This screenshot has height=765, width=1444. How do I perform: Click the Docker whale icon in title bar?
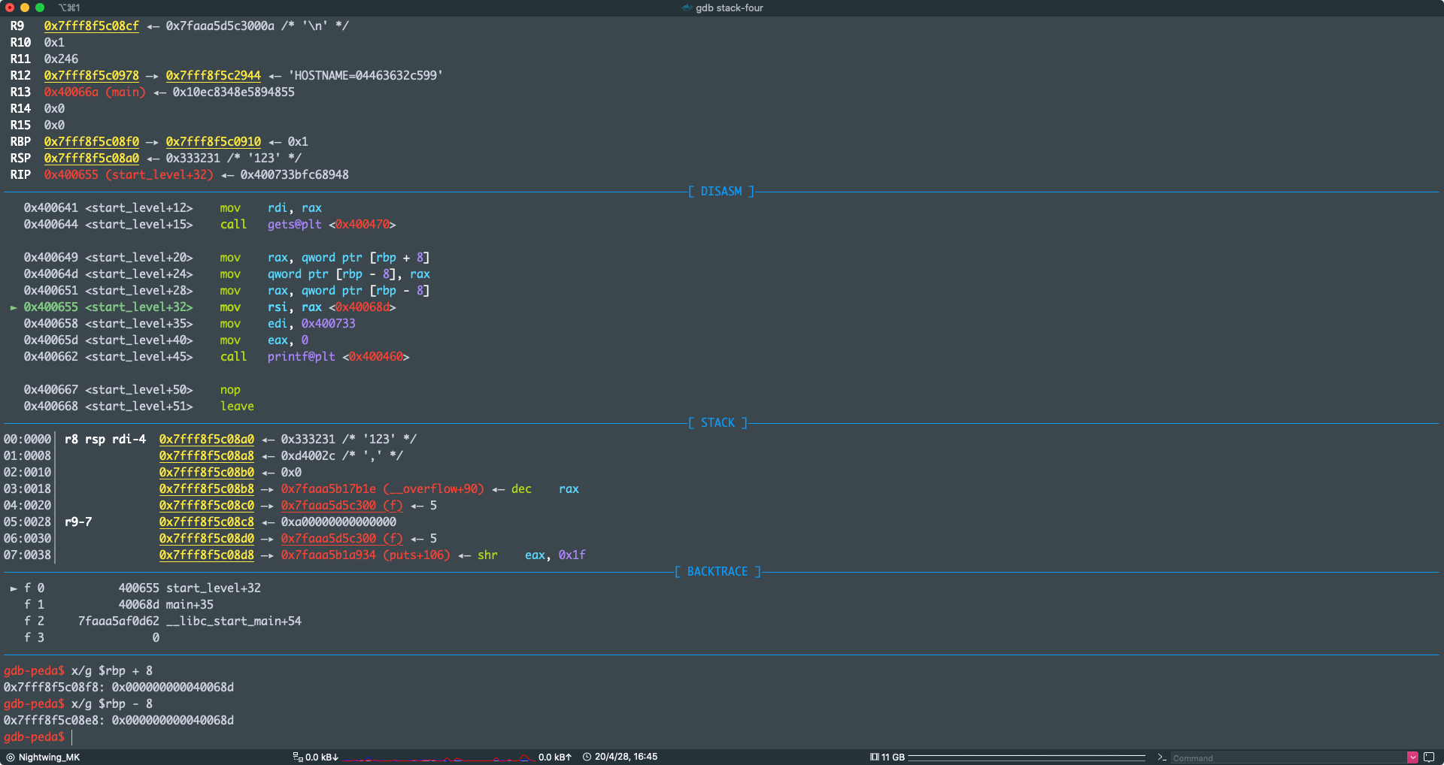pyautogui.click(x=687, y=8)
